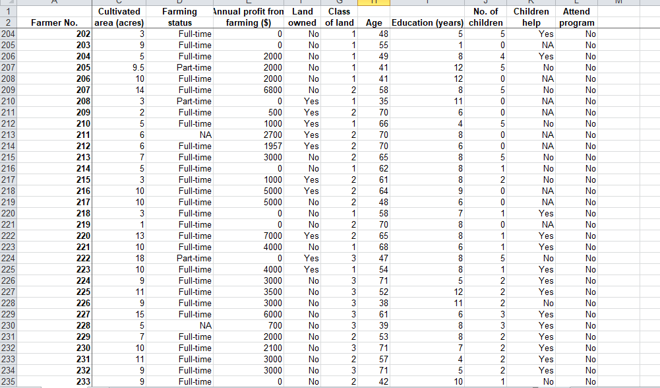Select farmer number cell 225
This screenshot has height=388, width=660.
[54, 292]
